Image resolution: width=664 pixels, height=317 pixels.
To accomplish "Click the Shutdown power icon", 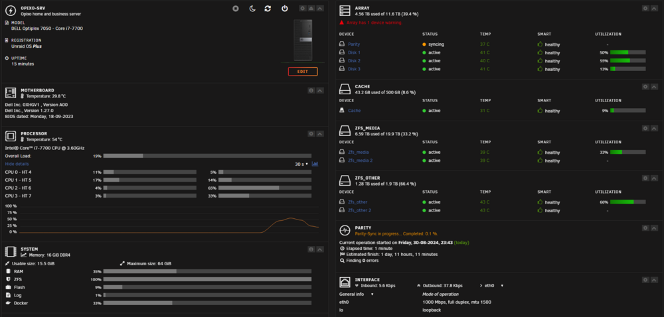I will (x=285, y=9).
